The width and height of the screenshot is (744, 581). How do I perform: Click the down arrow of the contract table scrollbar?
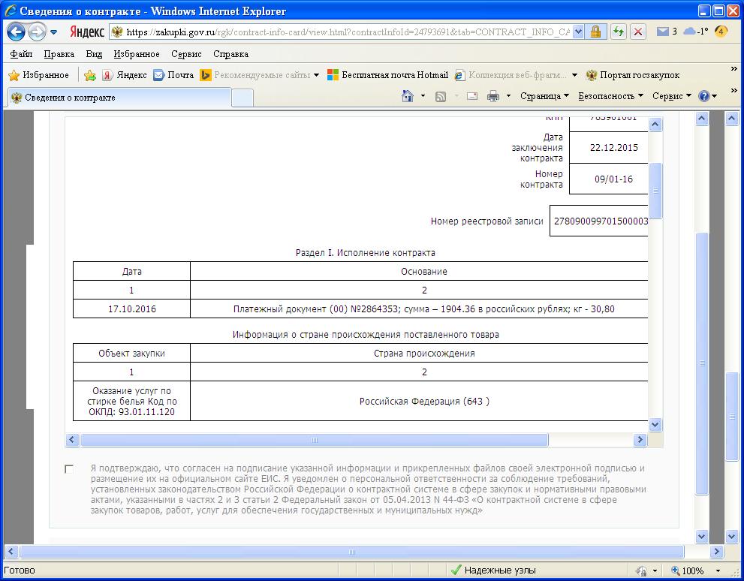tap(655, 424)
